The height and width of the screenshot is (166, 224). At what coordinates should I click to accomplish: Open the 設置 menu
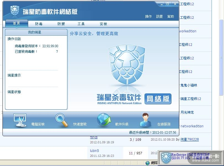(x=159, y=16)
